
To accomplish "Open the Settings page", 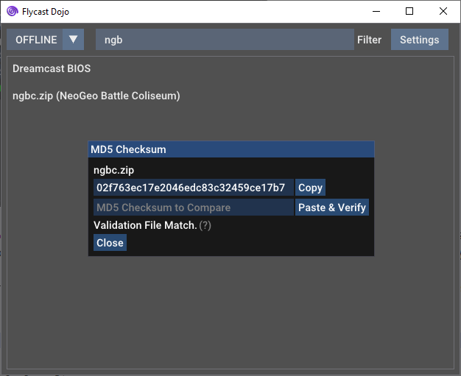I will tap(420, 39).
